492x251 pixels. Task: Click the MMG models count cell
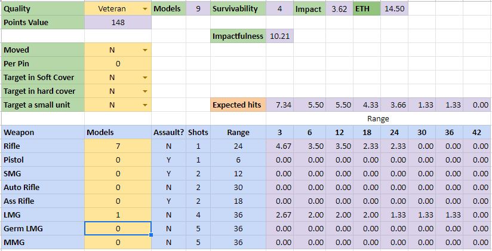(x=118, y=242)
